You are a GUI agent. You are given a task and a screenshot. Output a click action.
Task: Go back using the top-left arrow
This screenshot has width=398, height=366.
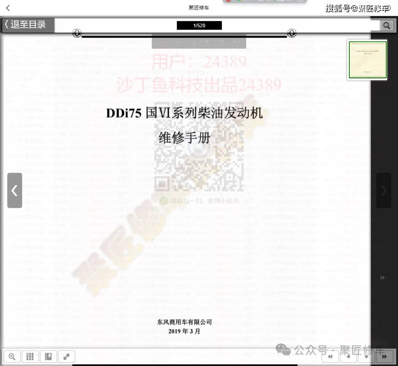coord(8,8)
